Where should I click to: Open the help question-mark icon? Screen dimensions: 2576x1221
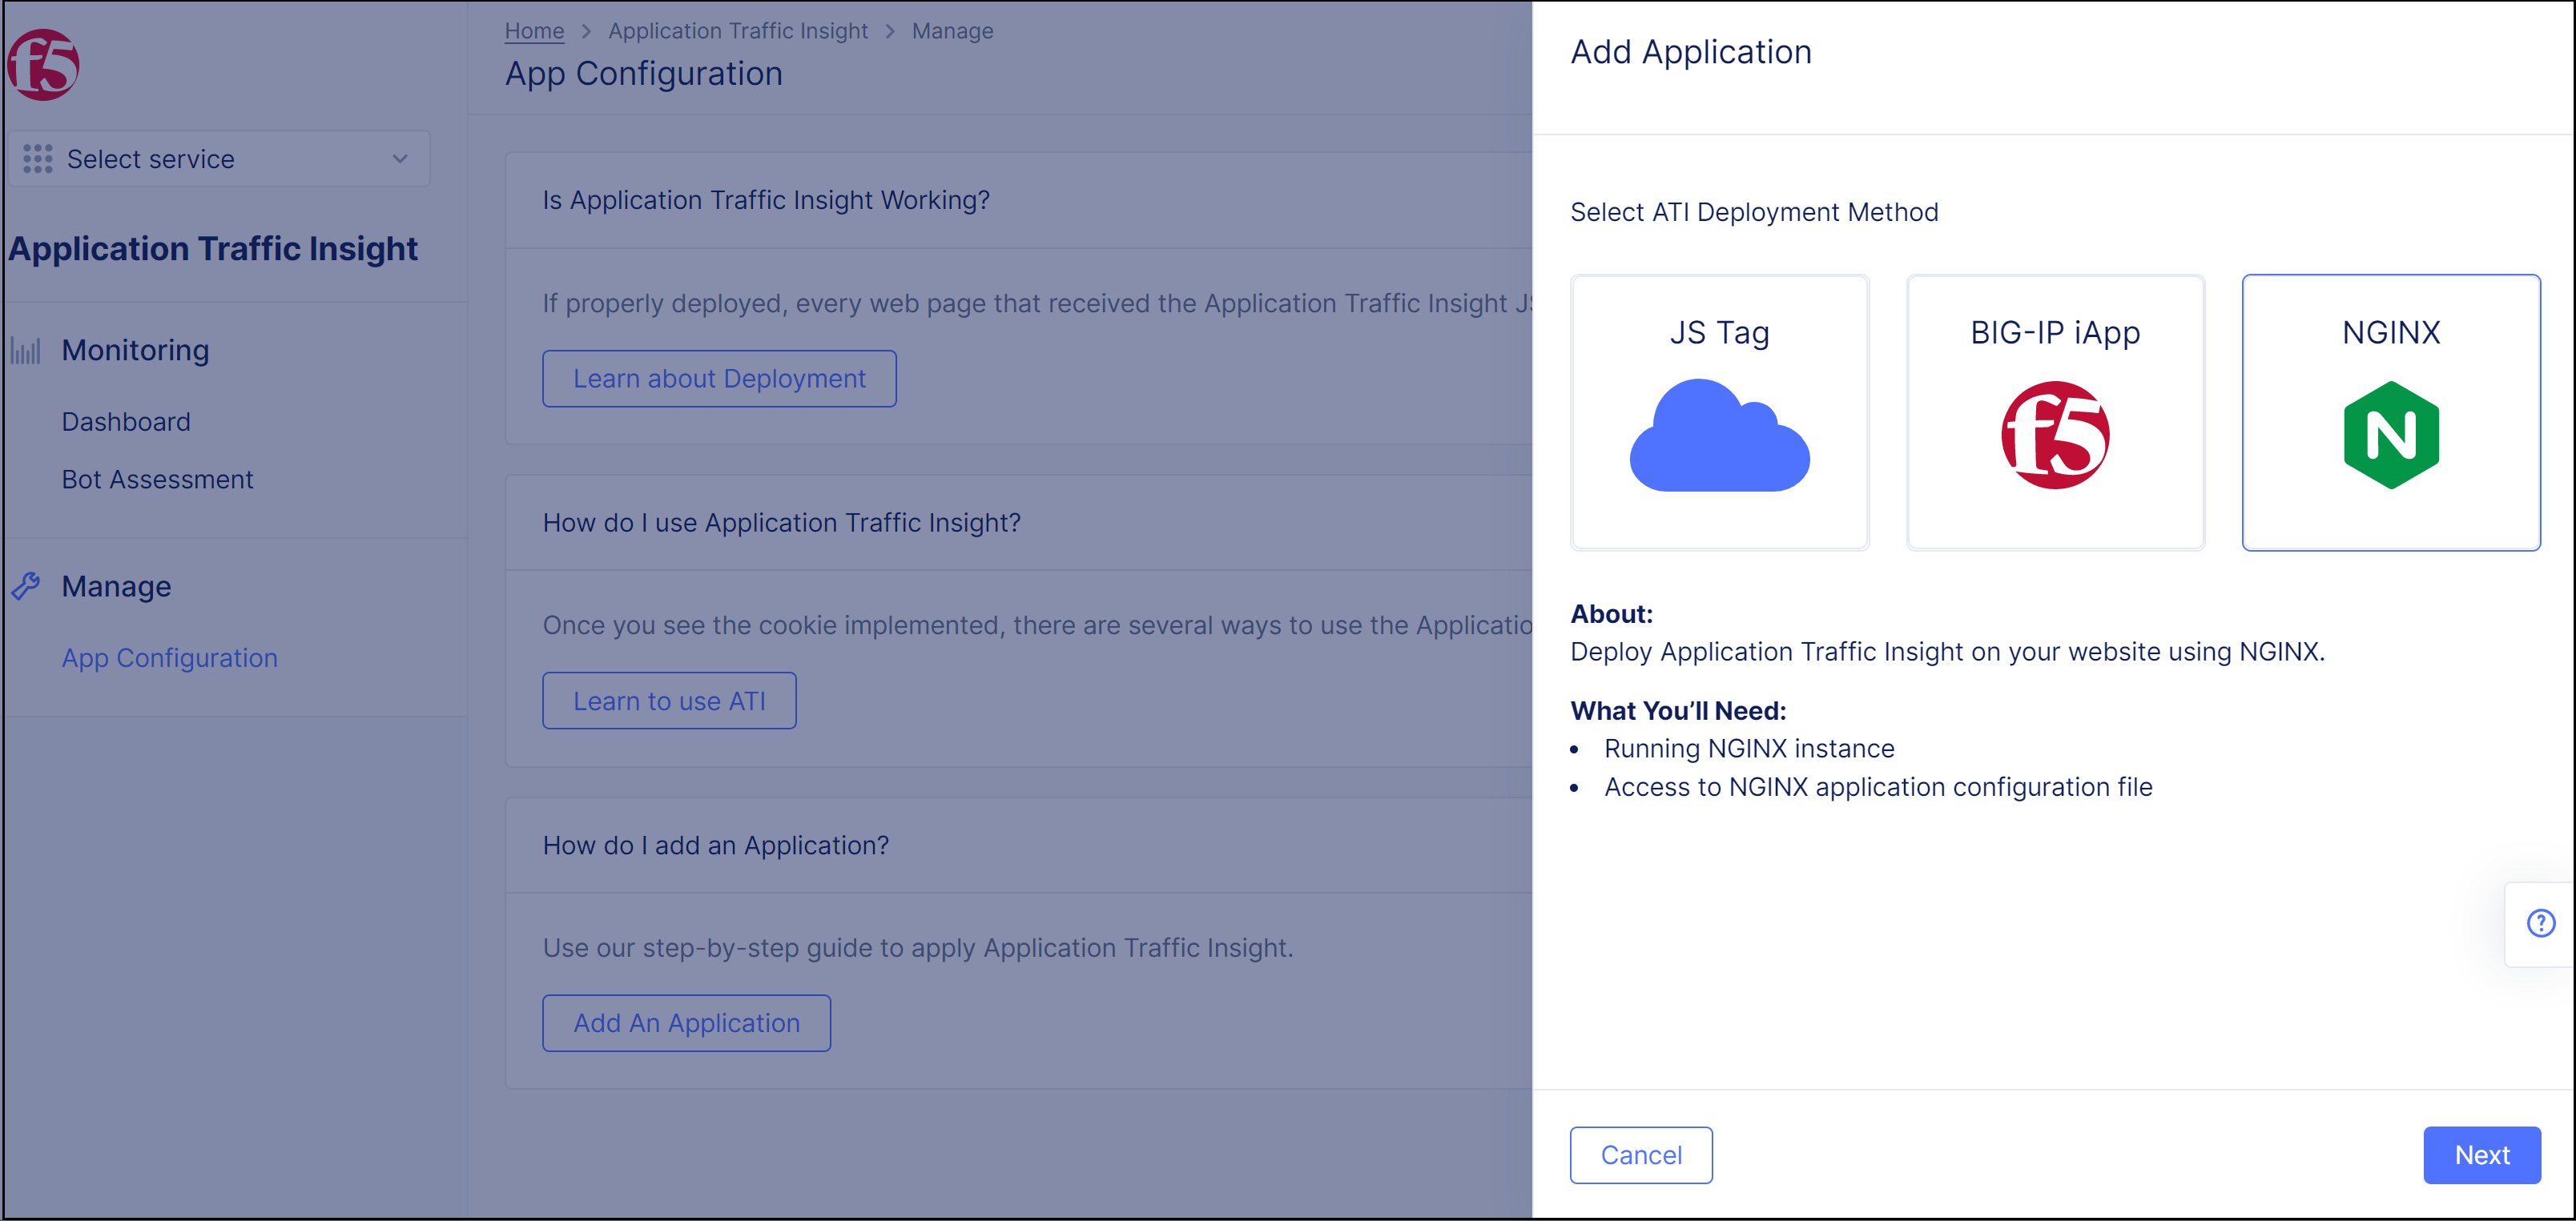(2541, 922)
